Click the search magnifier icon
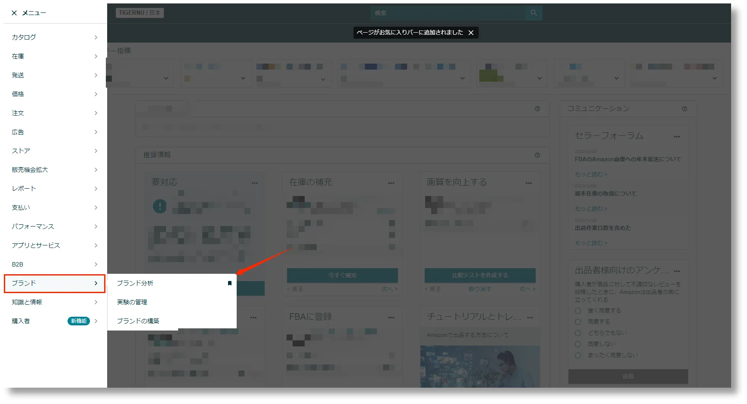Image resolution: width=747 pixels, height=404 pixels. pyautogui.click(x=534, y=13)
